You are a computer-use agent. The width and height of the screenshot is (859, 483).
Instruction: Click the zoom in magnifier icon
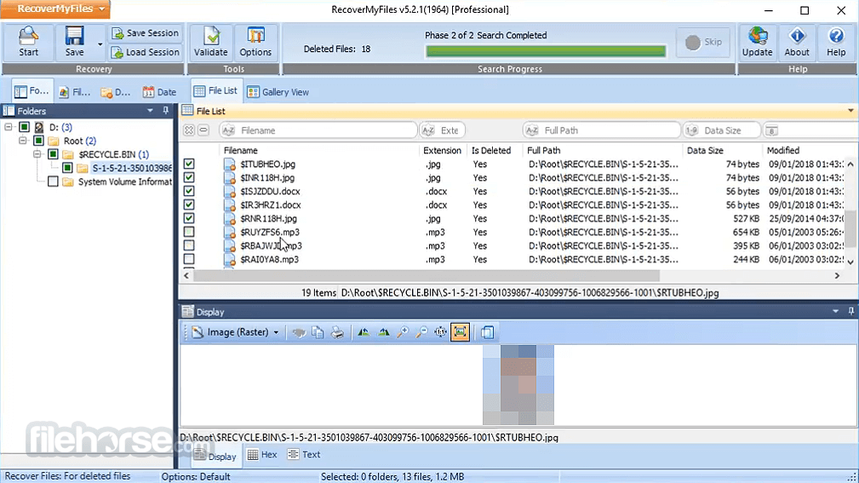coord(403,332)
